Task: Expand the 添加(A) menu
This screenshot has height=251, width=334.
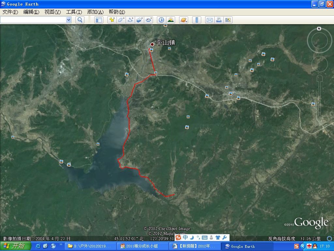Action: coord(95,12)
